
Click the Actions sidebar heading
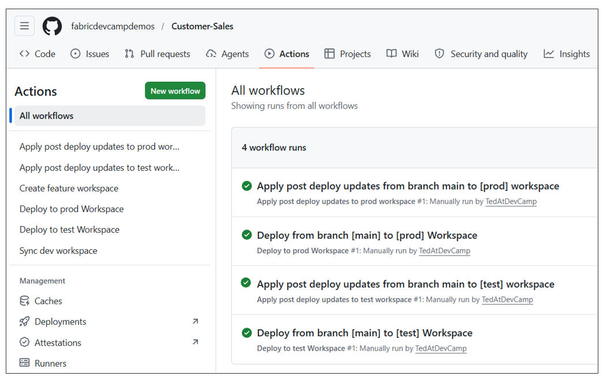[36, 91]
